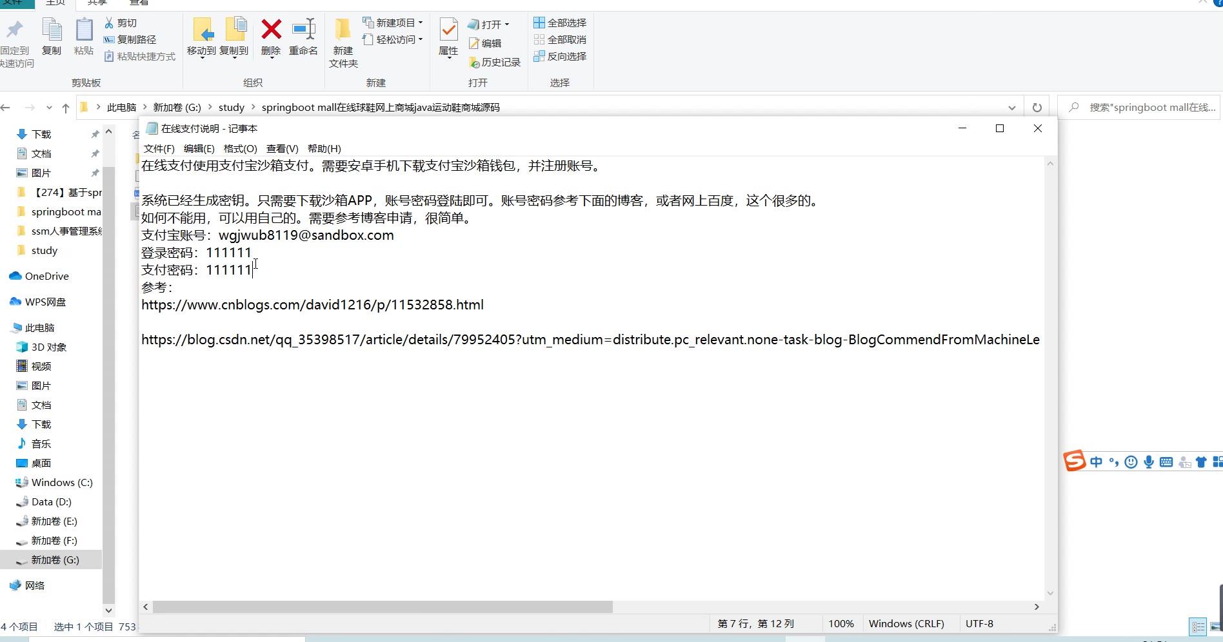
Task: Click Paste shortcut (粘贴快捷方式)
Action: (139, 56)
